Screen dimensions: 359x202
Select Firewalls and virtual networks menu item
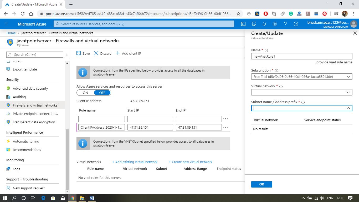(x=33, y=105)
